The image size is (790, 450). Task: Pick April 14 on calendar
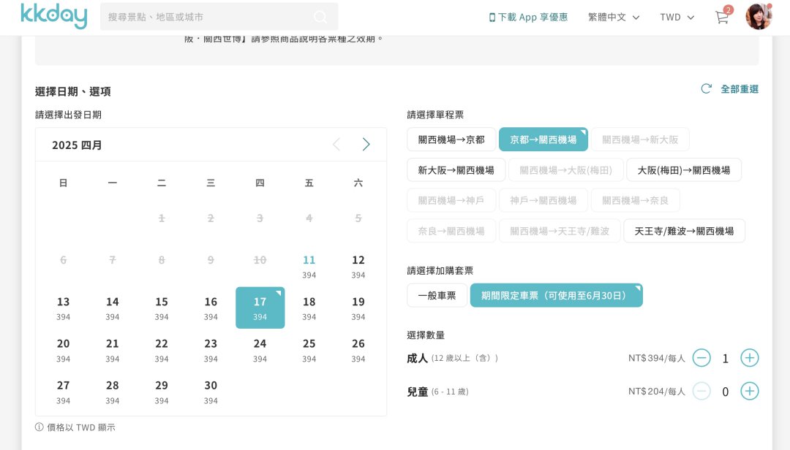[x=113, y=308]
